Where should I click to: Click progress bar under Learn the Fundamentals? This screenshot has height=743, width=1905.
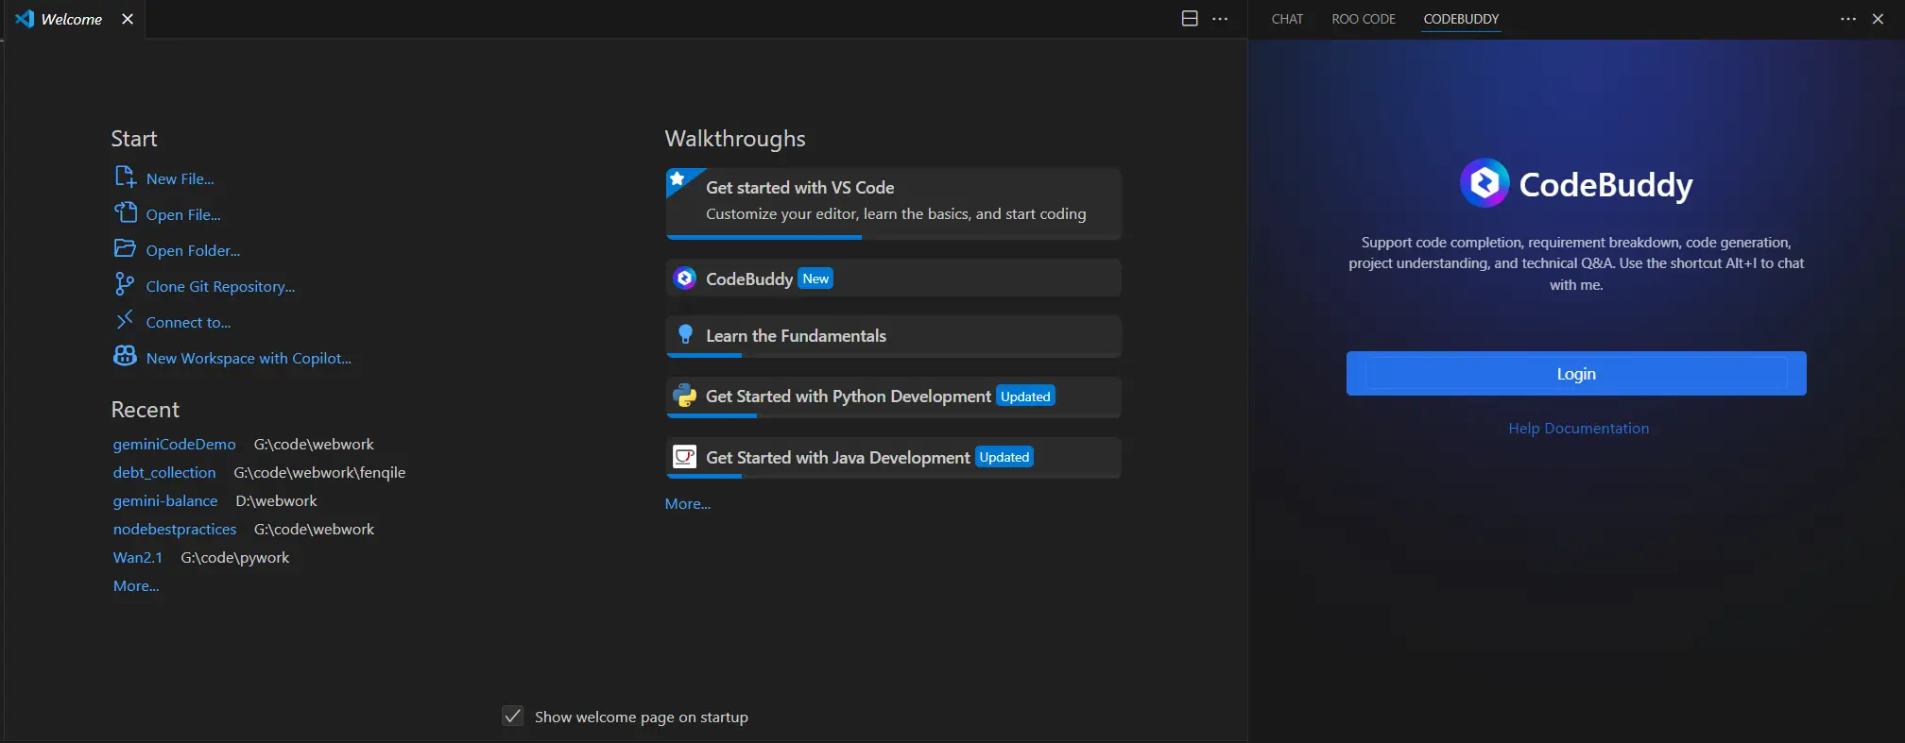coord(894,356)
